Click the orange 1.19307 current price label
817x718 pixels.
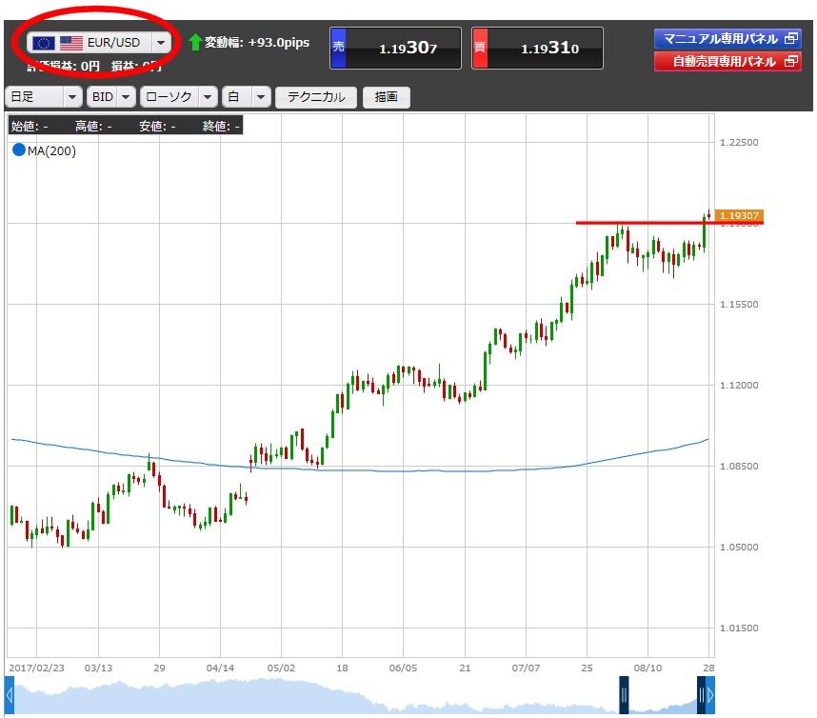(738, 216)
